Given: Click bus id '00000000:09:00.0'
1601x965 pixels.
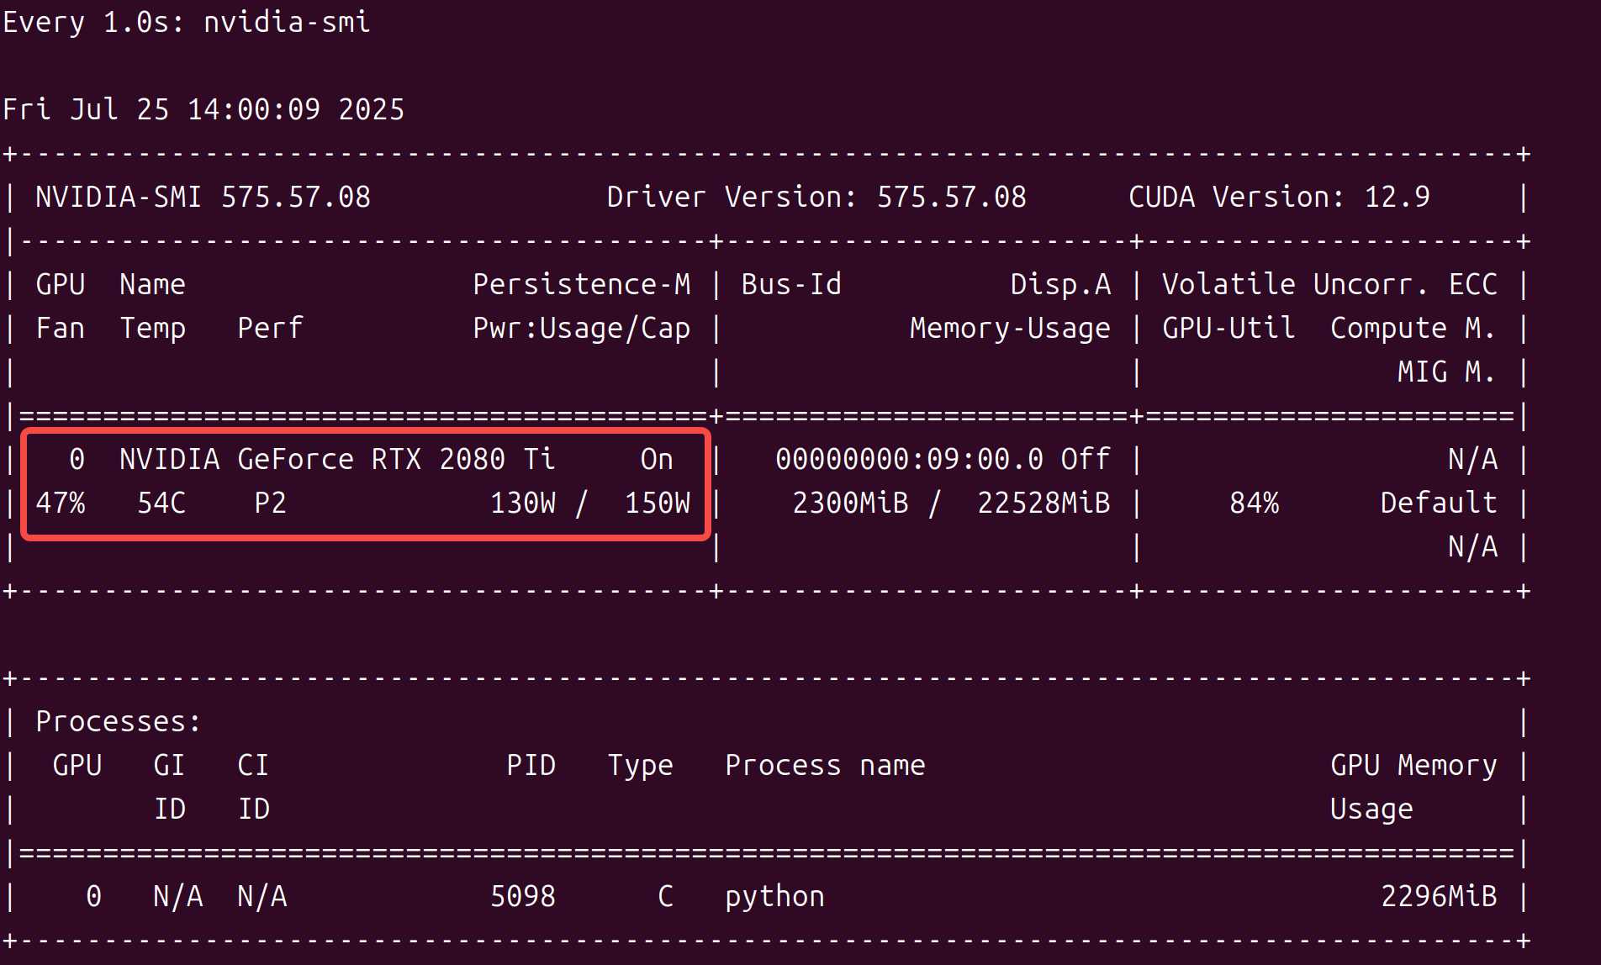Looking at the screenshot, I should coord(909,459).
